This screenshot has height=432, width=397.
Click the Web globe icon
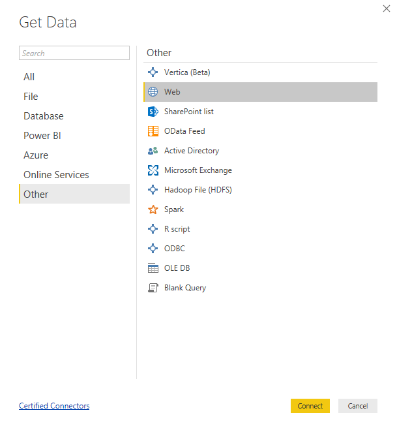click(x=153, y=92)
